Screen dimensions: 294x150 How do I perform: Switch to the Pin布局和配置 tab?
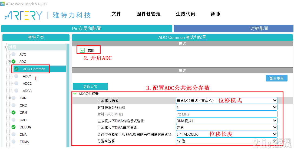[87, 28]
